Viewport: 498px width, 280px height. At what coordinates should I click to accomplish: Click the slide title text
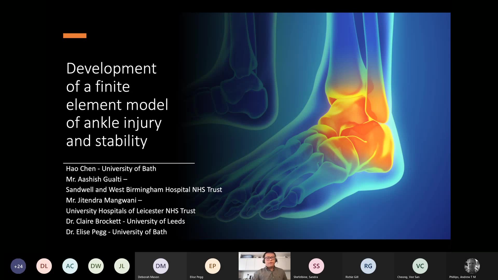pos(117,104)
